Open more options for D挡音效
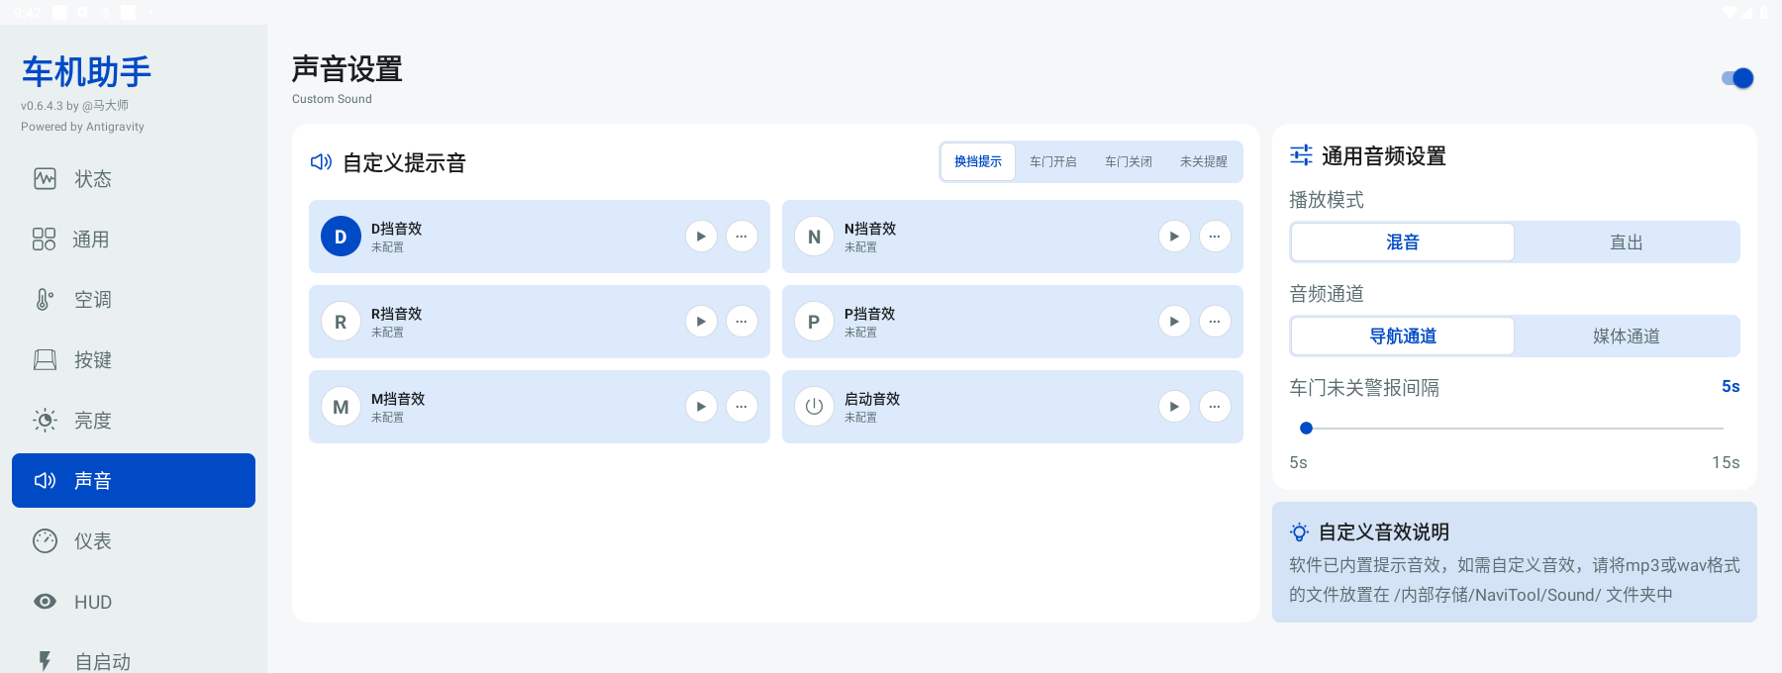This screenshot has width=1782, height=673. click(x=742, y=237)
